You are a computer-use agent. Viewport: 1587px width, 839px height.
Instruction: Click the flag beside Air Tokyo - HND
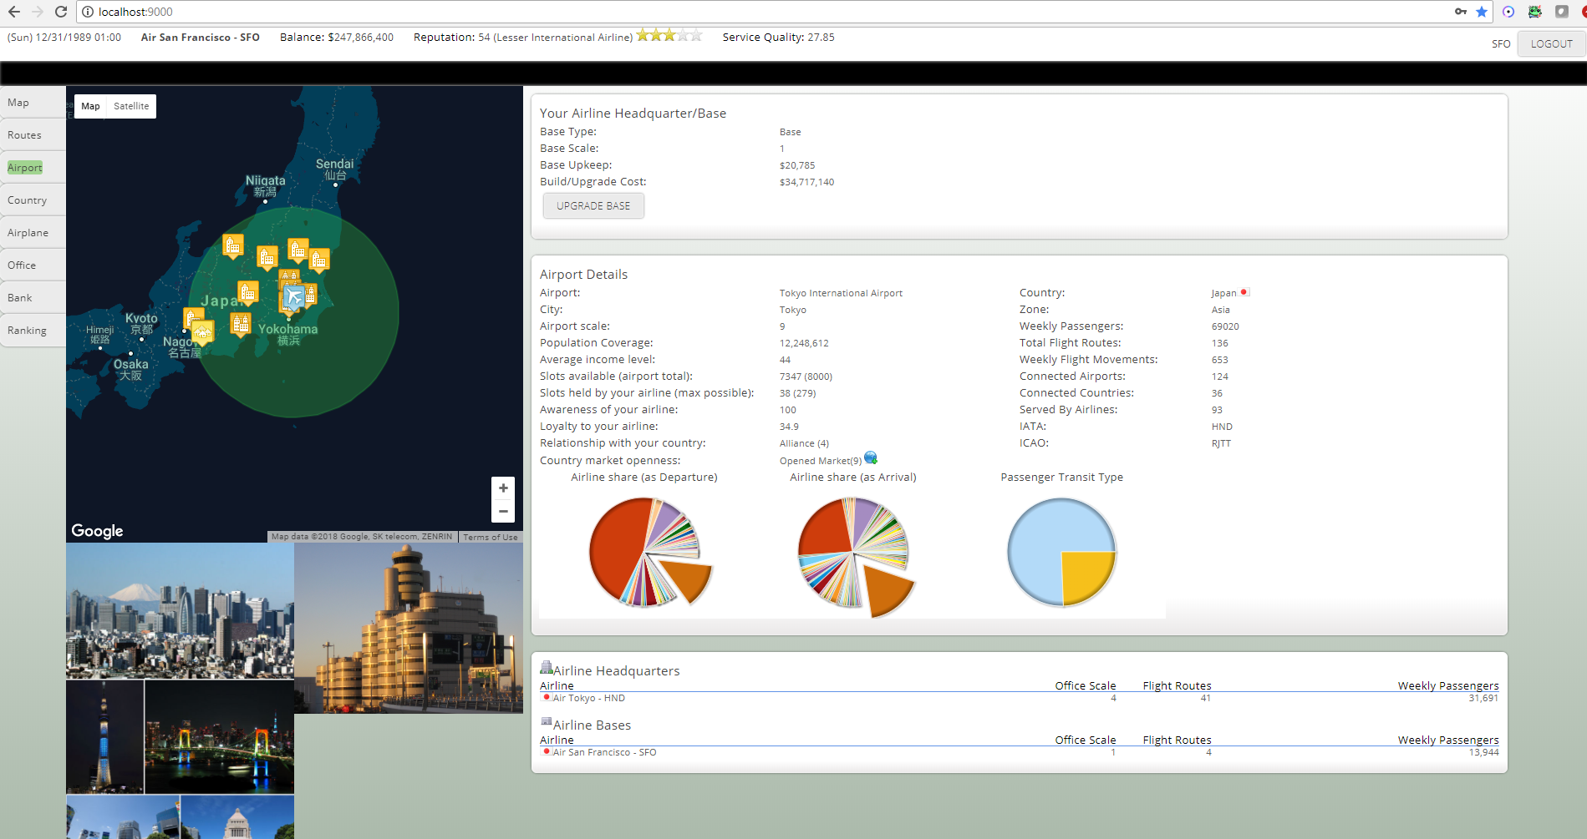pos(547,697)
